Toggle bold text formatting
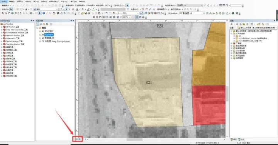This screenshot has height=145, width=278. (66, 9)
